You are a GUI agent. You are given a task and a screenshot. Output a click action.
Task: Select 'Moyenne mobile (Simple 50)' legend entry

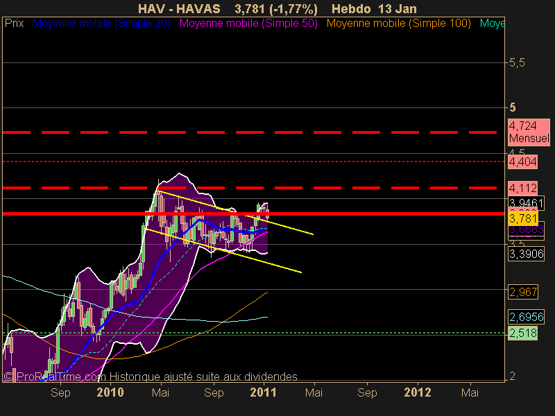tap(248, 24)
